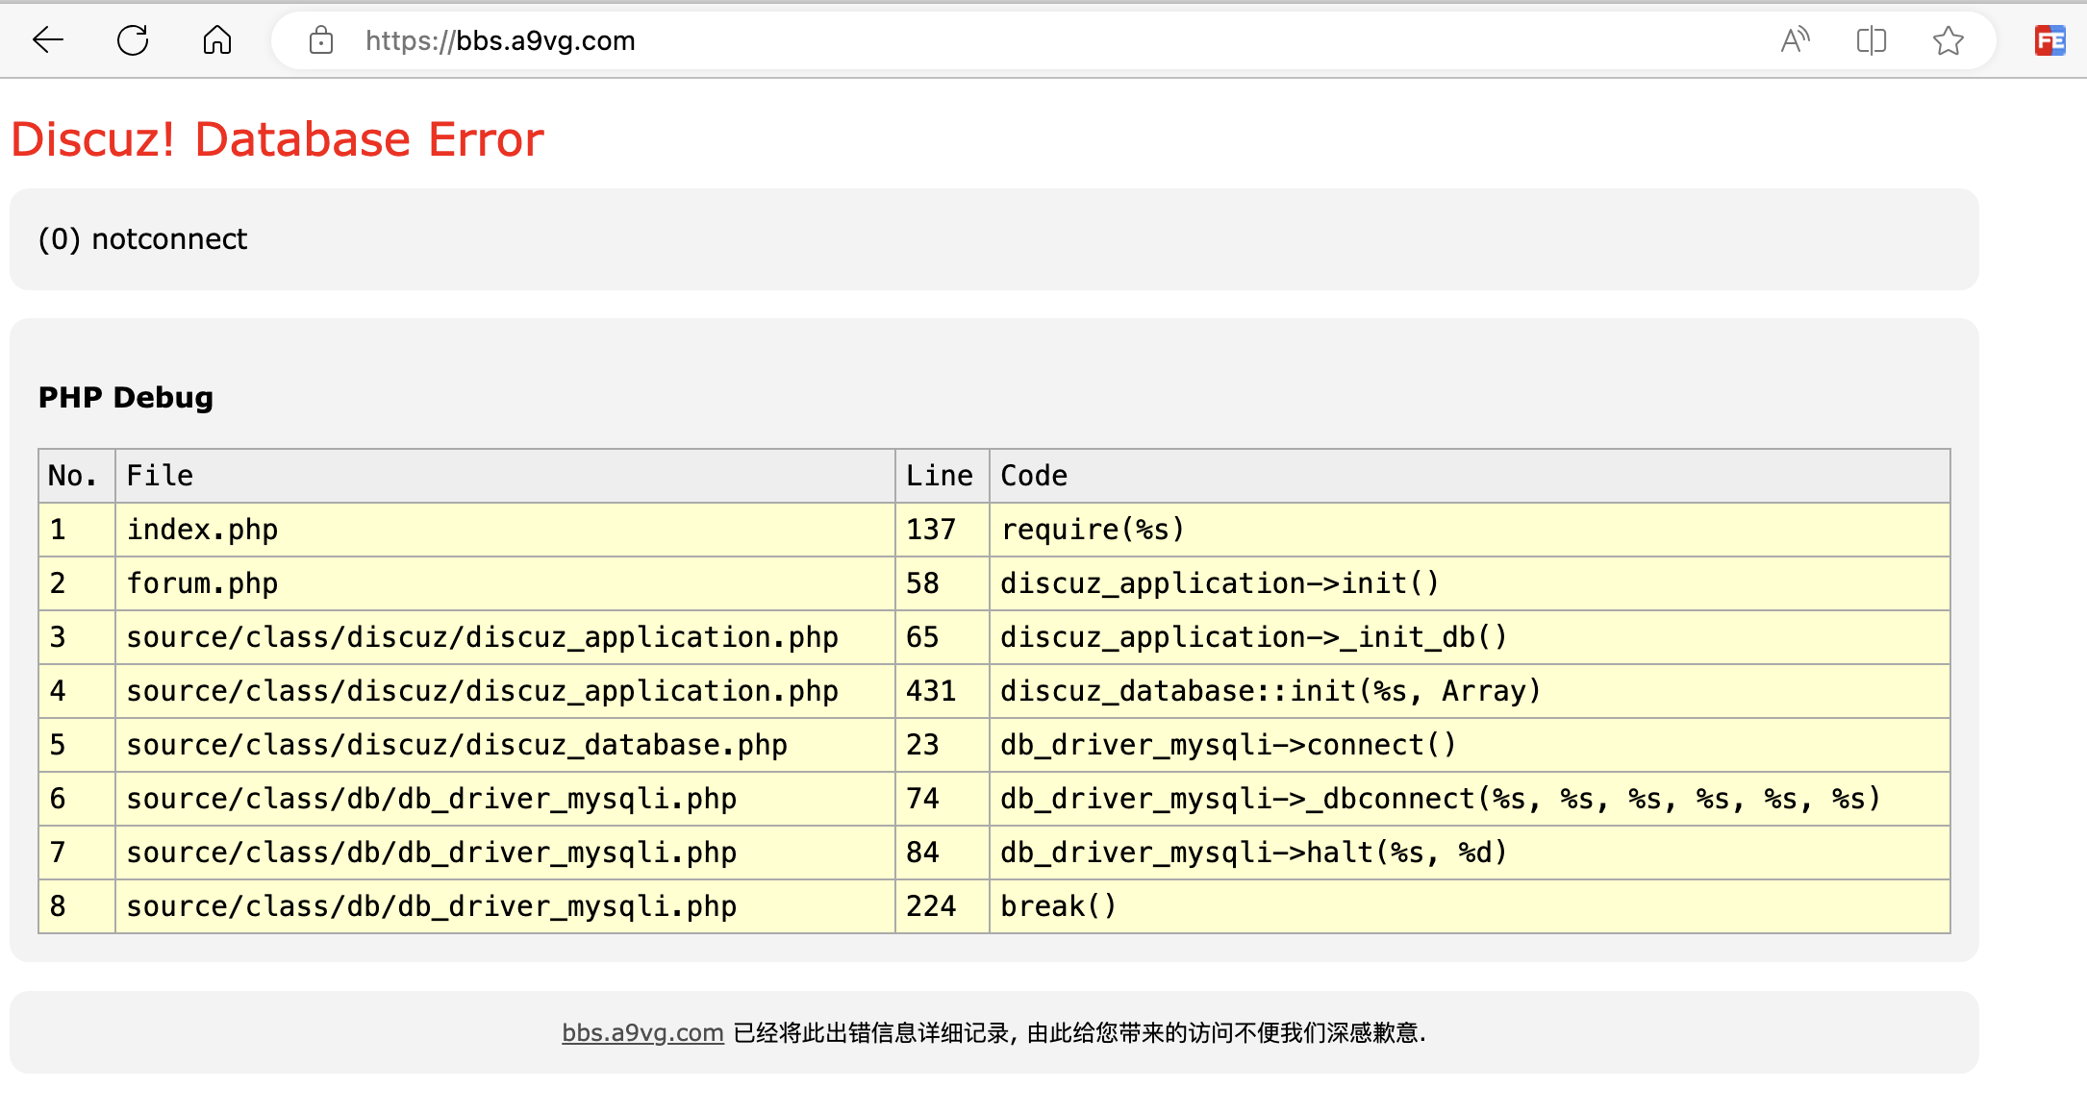Select the break() code cell
This screenshot has width=2087, height=1113.
click(x=1470, y=906)
